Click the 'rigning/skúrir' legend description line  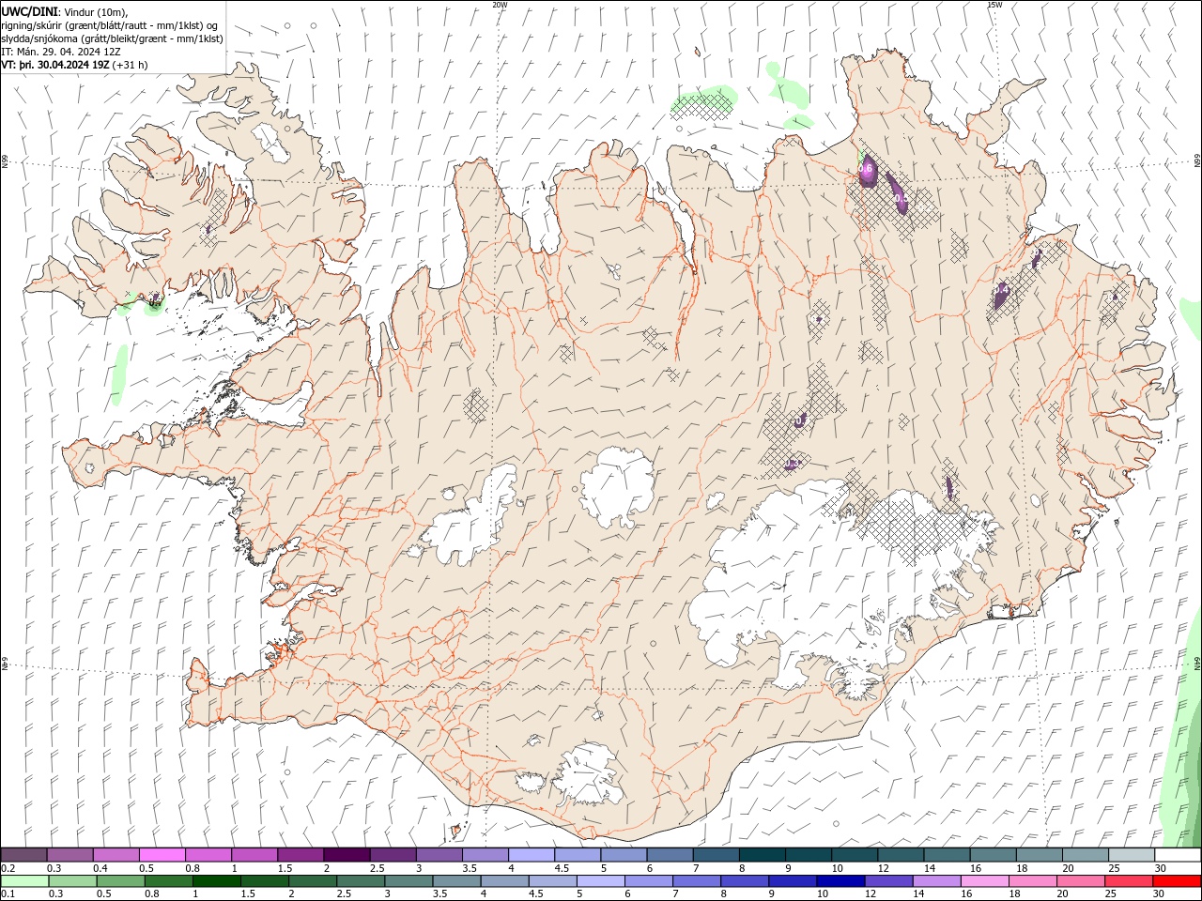tap(111, 25)
